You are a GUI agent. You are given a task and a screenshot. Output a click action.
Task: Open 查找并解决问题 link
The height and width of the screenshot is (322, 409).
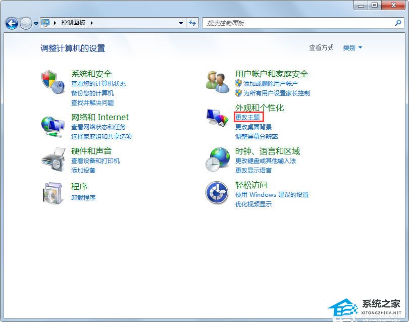pos(92,103)
